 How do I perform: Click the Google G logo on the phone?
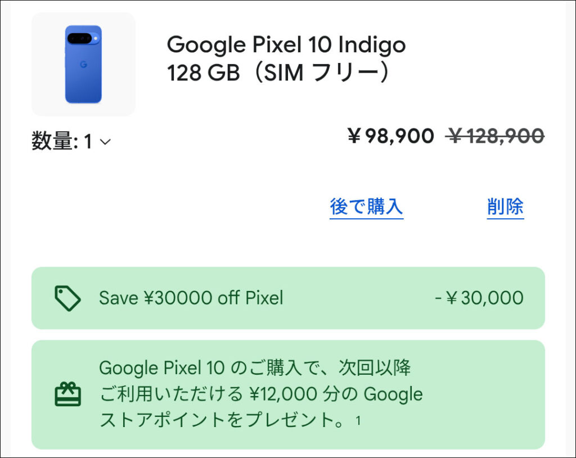coord(83,65)
